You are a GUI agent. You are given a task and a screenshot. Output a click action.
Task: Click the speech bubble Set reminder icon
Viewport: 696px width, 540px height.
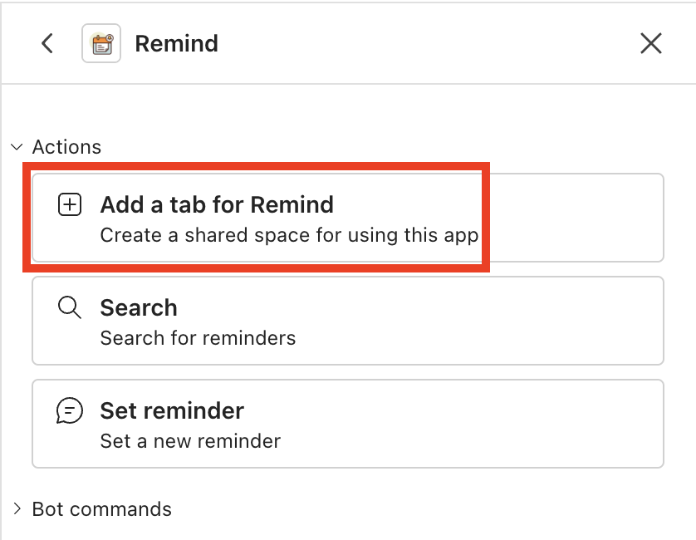[x=70, y=410]
